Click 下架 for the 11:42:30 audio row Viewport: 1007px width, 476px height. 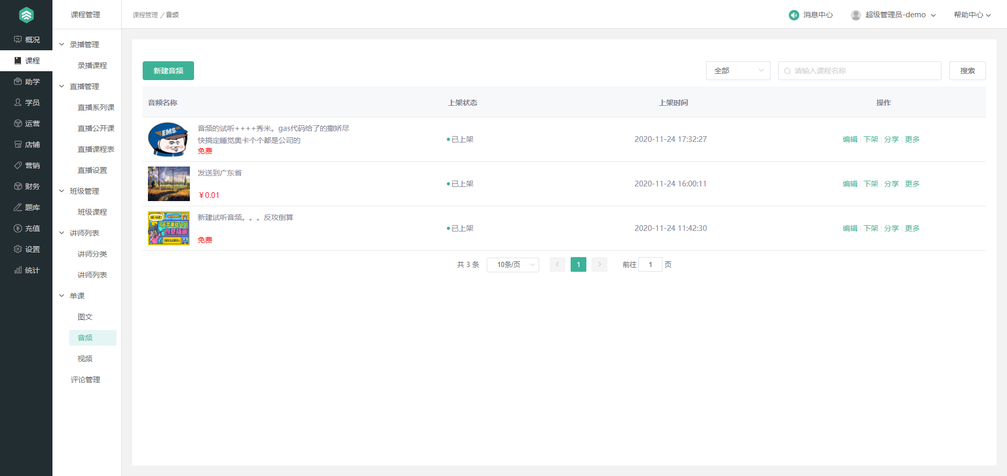[871, 228]
